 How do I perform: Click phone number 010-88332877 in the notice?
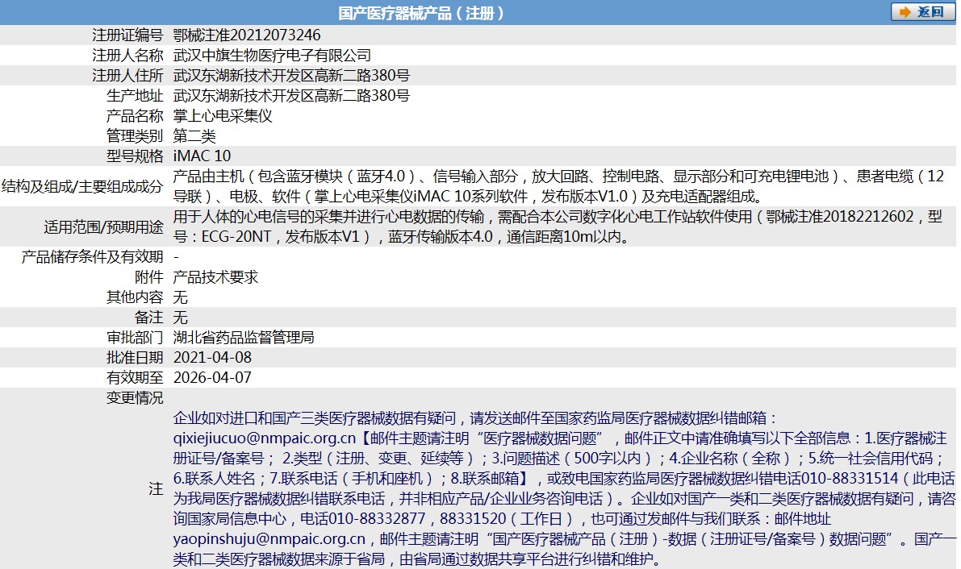tap(377, 519)
